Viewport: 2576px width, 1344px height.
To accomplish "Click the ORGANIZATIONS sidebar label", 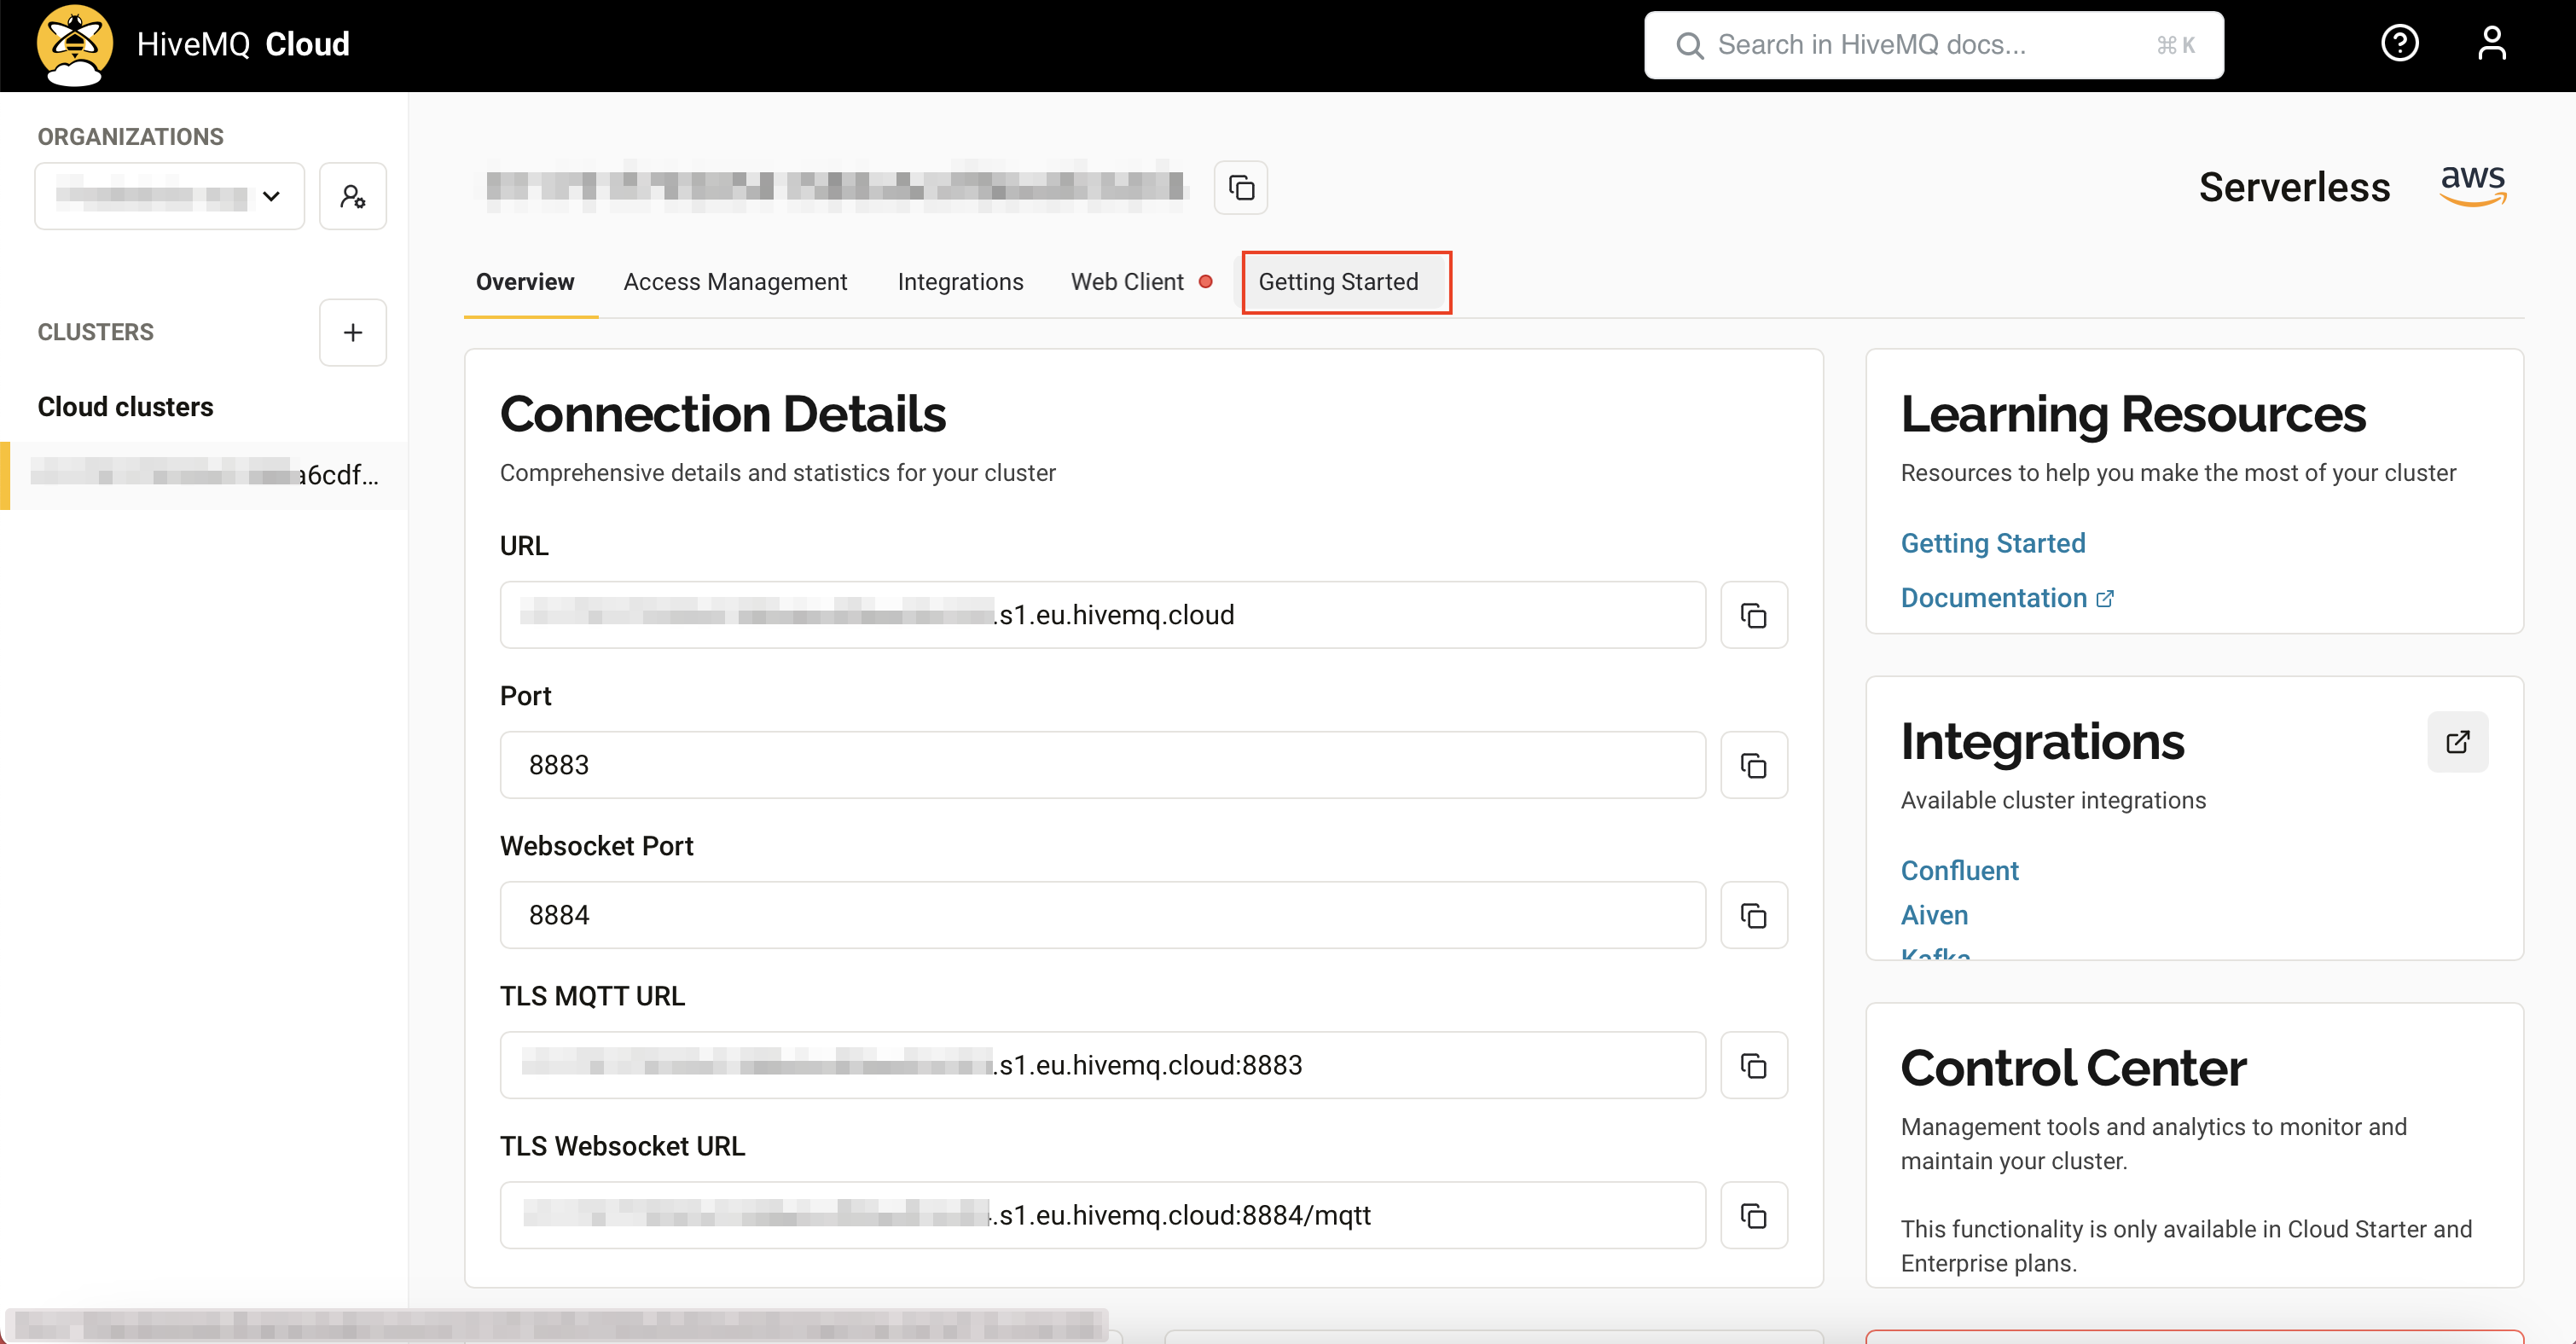I will click(x=130, y=137).
